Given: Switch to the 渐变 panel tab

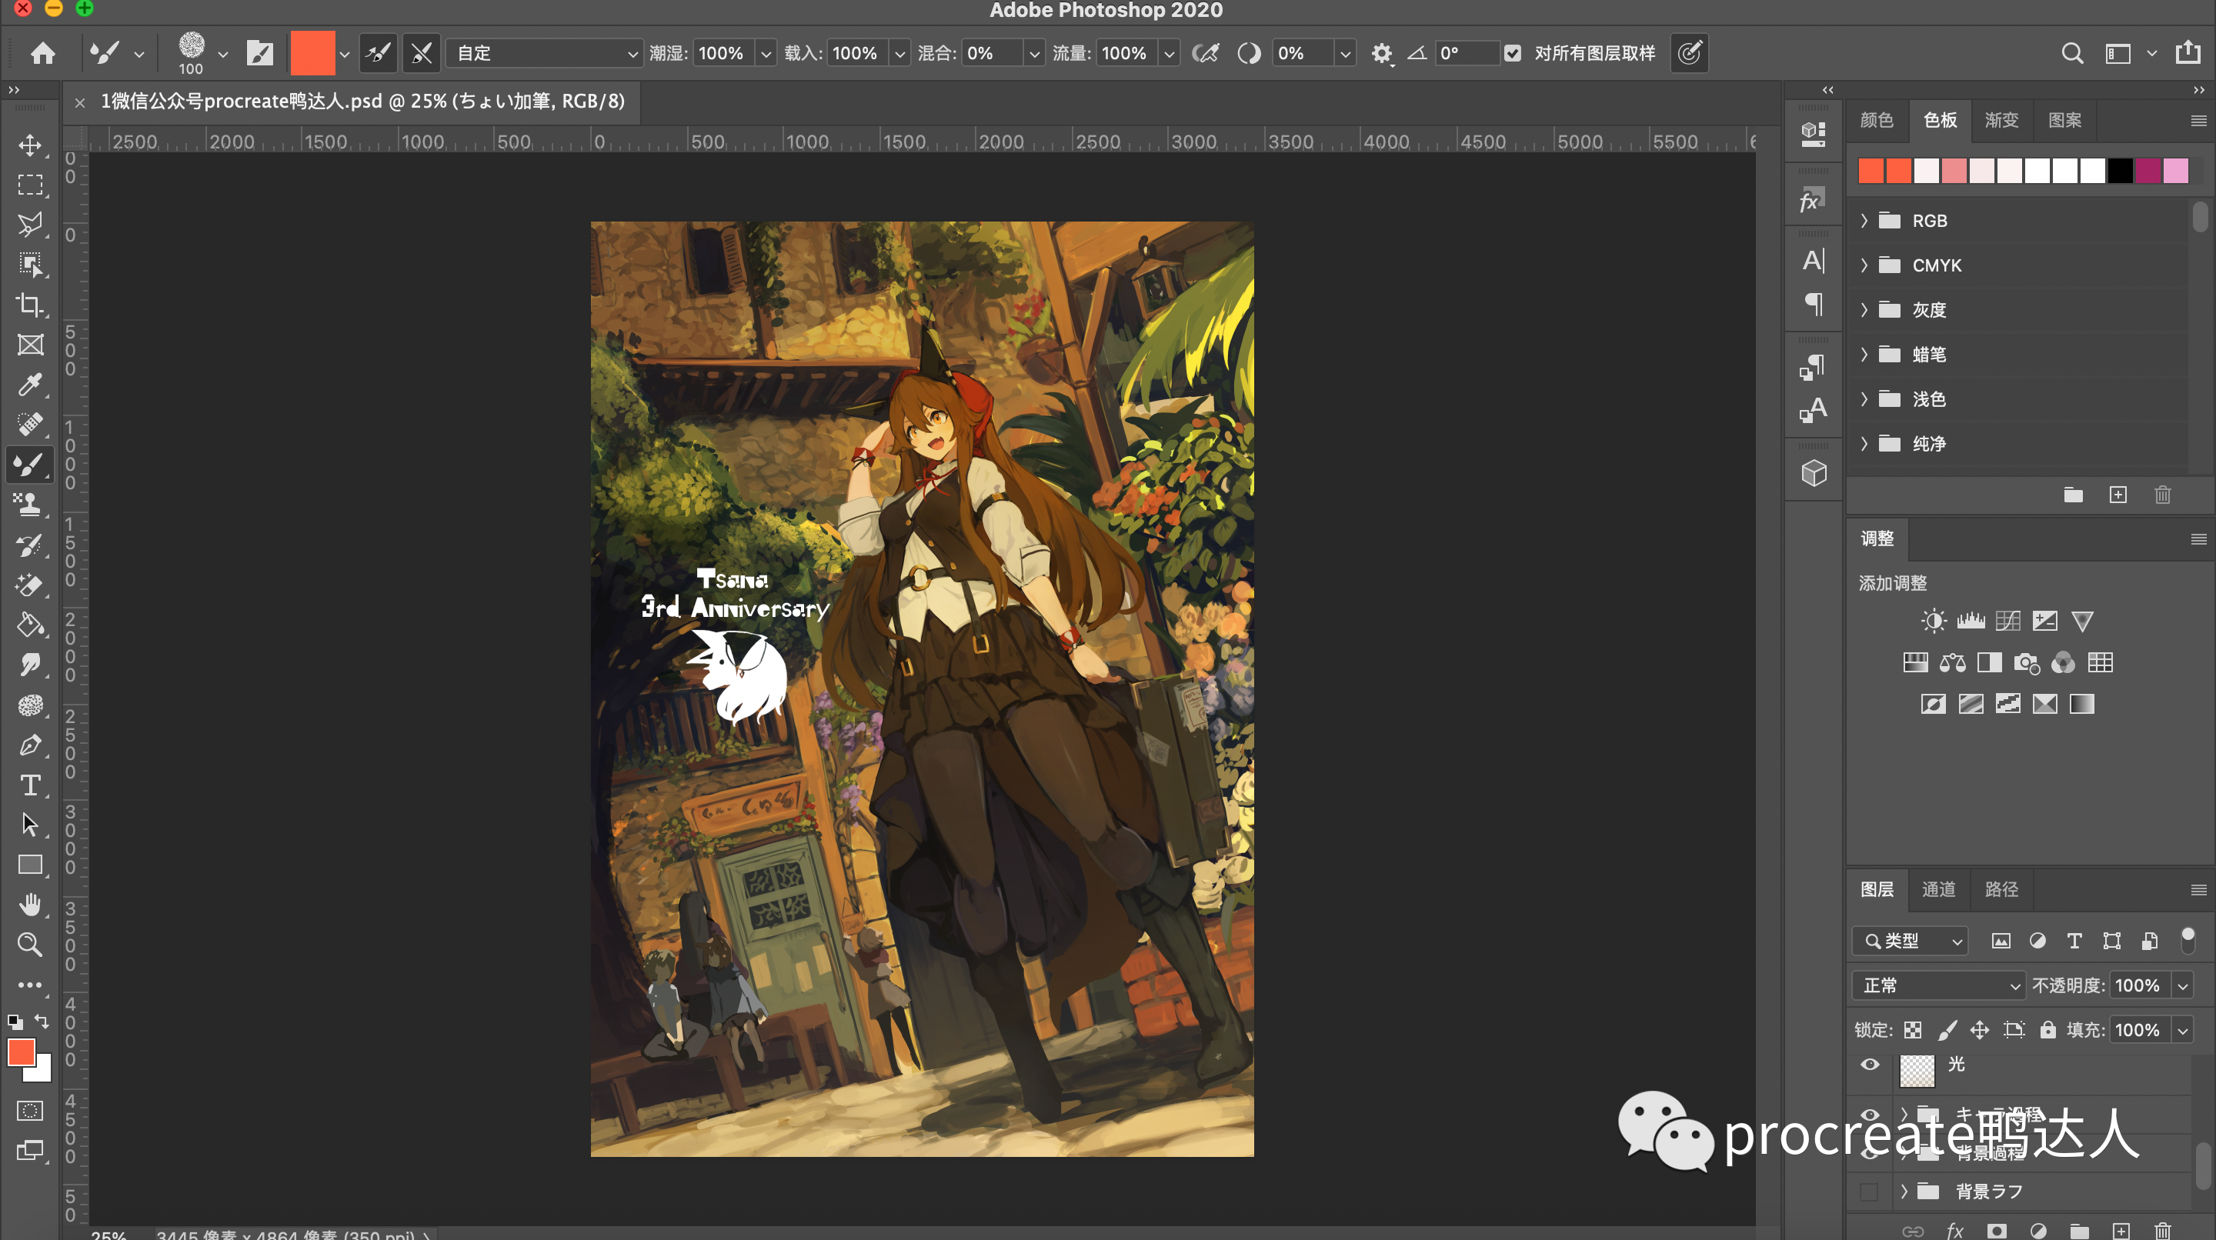Looking at the screenshot, I should (2001, 119).
